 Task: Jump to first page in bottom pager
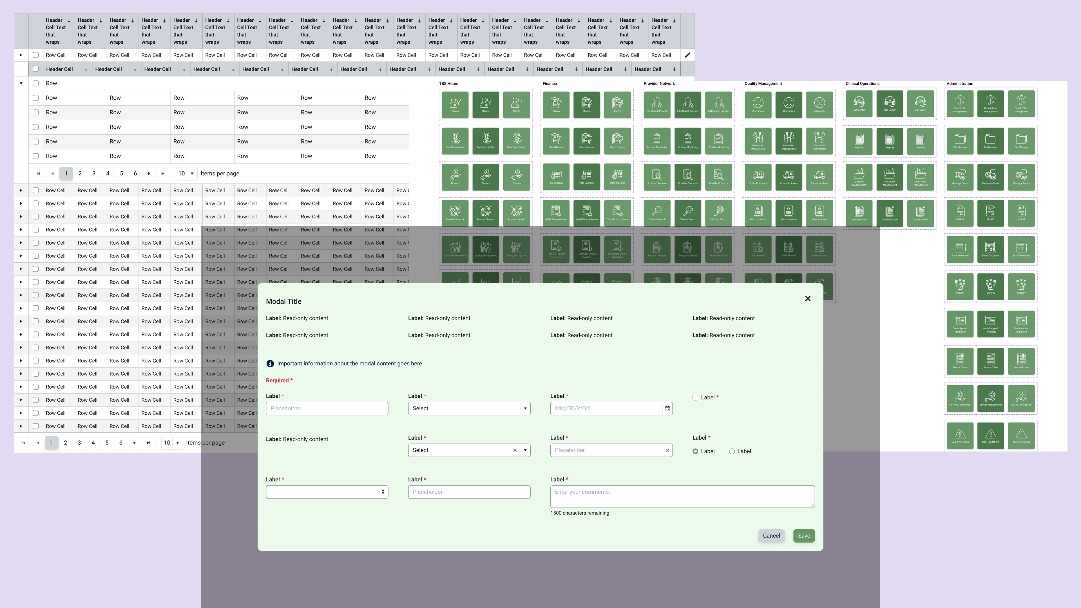tap(24, 443)
